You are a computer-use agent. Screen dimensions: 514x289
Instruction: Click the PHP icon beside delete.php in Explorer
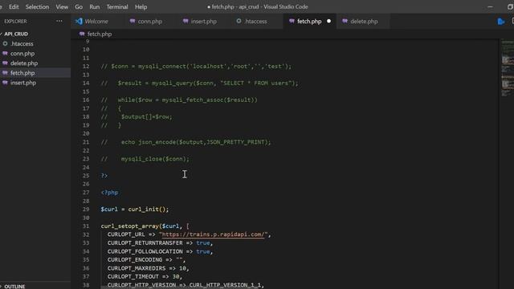pyautogui.click(x=5, y=63)
